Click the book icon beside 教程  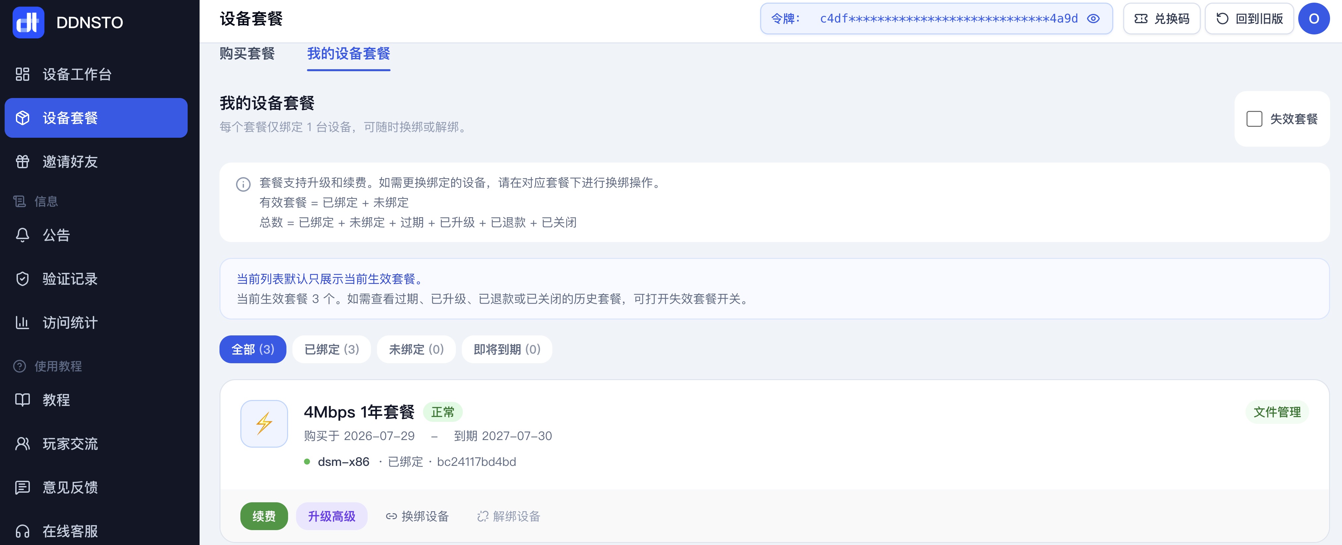(23, 400)
